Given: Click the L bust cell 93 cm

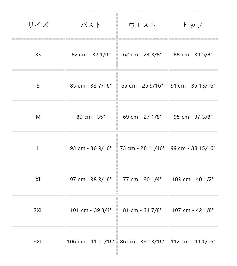Looking at the screenshot, I should [91, 148].
